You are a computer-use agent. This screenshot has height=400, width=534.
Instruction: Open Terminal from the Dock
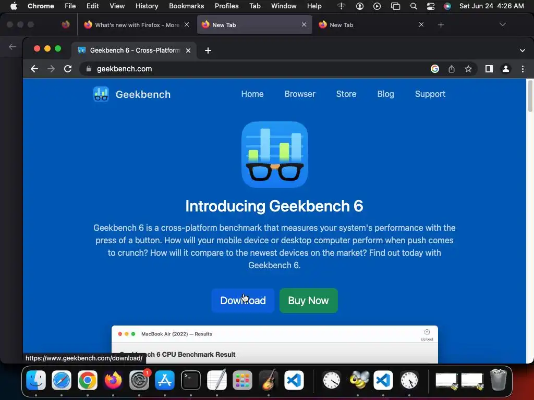(x=191, y=380)
